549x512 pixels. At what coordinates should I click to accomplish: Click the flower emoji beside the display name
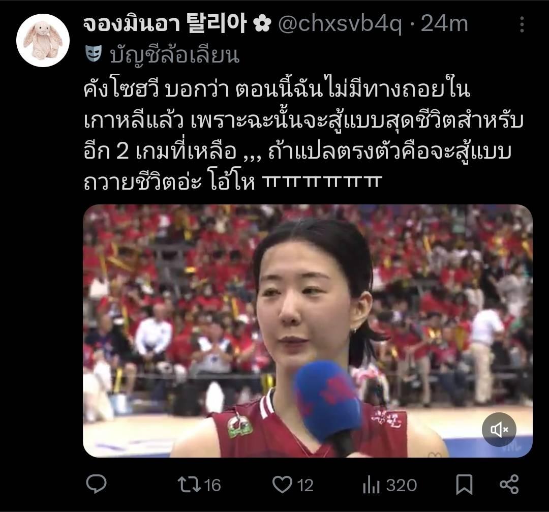pyautogui.click(x=262, y=24)
